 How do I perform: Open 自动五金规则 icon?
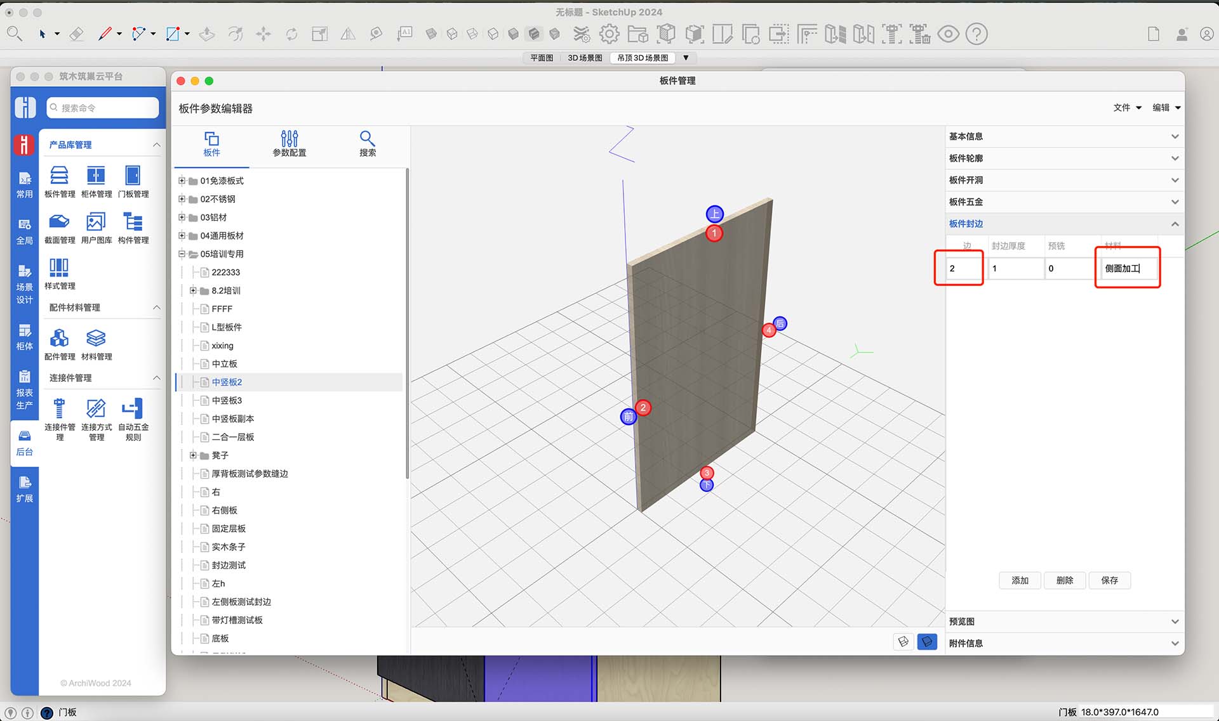tap(133, 419)
